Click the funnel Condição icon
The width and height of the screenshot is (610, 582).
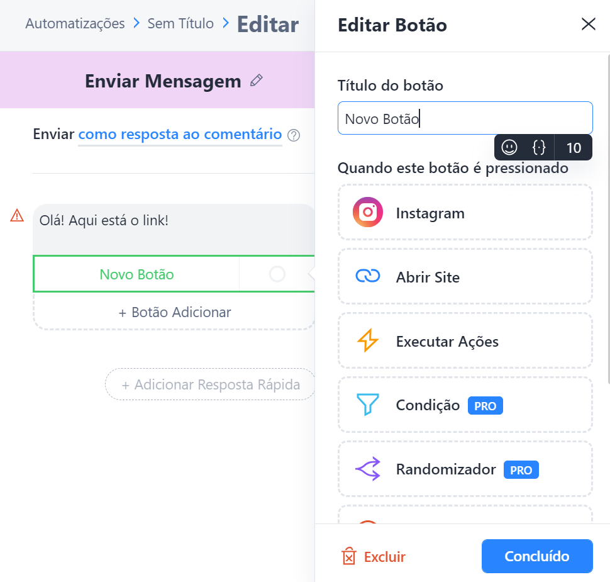click(x=368, y=405)
